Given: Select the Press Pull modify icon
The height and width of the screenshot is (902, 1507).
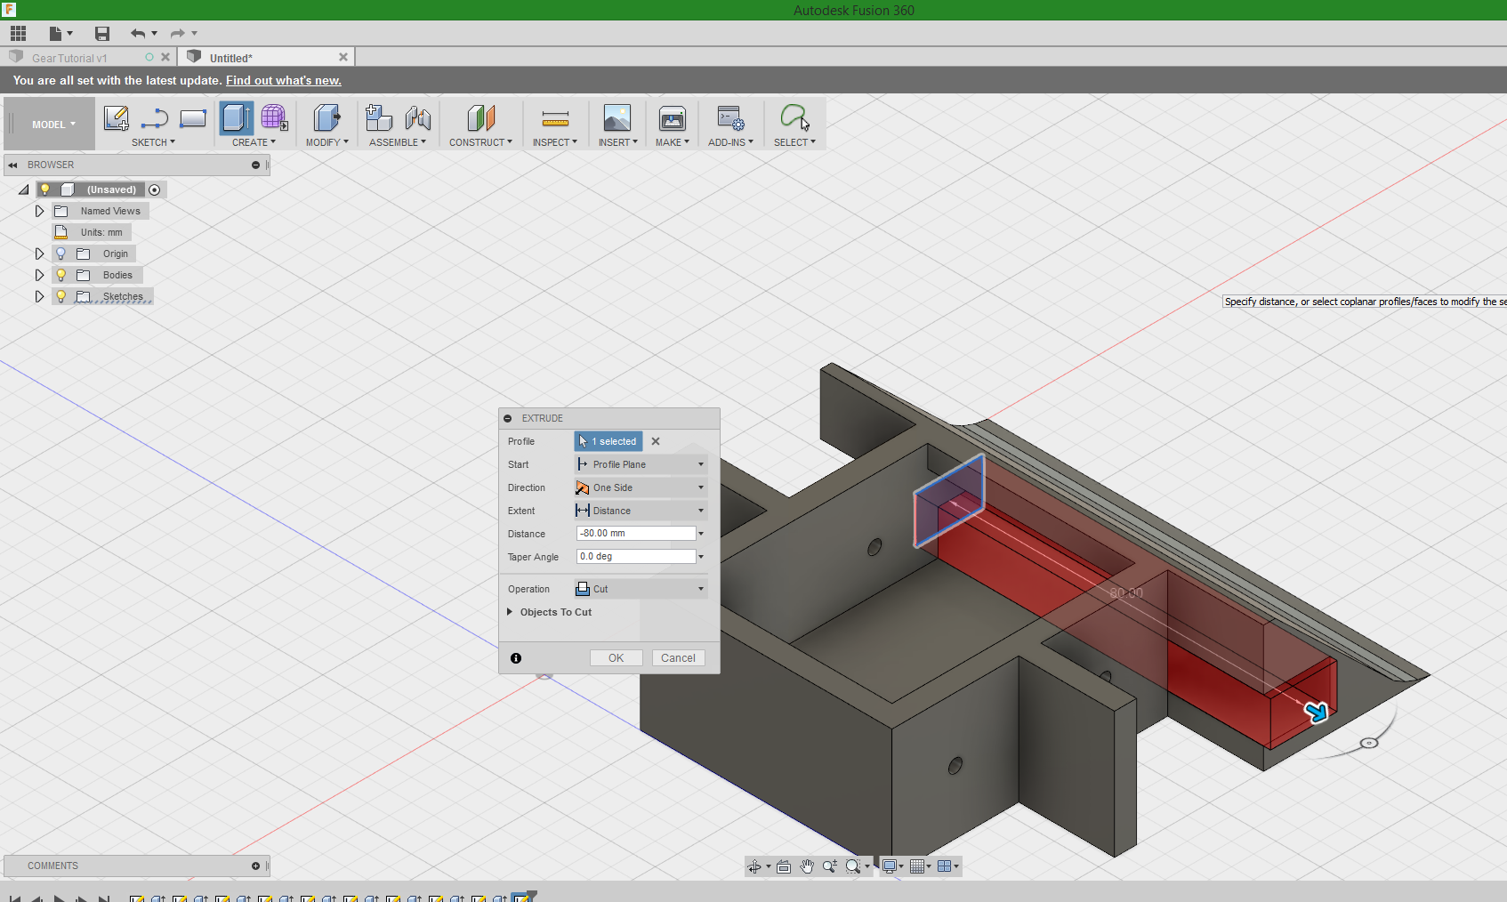Looking at the screenshot, I should point(326,117).
